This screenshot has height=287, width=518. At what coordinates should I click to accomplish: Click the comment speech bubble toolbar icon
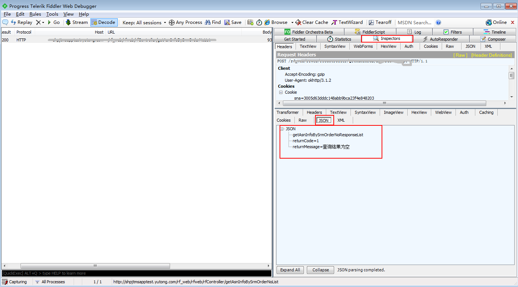(5, 22)
